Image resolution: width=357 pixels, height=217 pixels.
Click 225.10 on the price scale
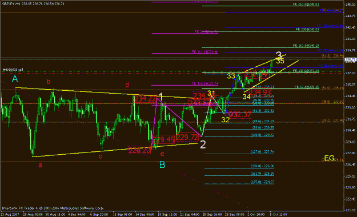[x=351, y=176]
